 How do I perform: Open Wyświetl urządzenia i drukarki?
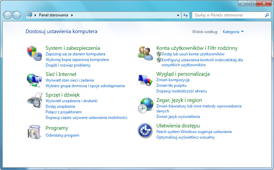click(x=71, y=101)
